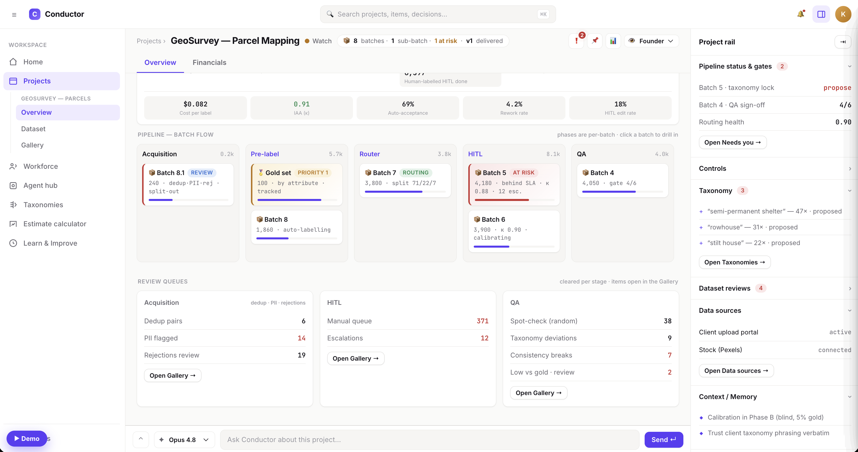Viewport: 858px width, 452px height.
Task: Open the Founder view dropdown
Action: coord(651,41)
